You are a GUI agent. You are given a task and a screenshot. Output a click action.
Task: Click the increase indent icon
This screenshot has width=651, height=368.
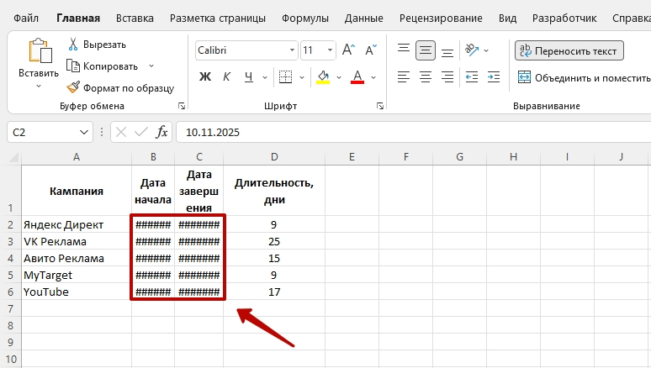pos(493,77)
